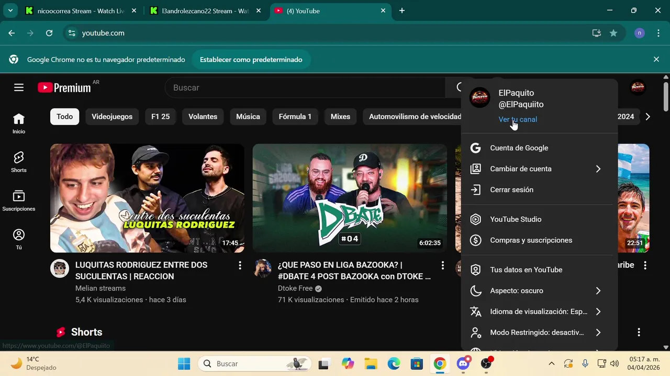
Task: Open the Tú section in sidebar
Action: click(19, 240)
